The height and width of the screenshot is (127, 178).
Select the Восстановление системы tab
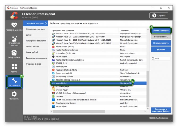click(x=35, y=58)
